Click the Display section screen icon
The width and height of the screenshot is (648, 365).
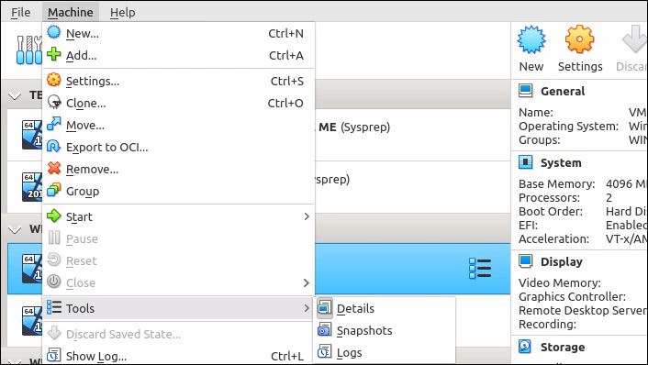tap(525, 261)
